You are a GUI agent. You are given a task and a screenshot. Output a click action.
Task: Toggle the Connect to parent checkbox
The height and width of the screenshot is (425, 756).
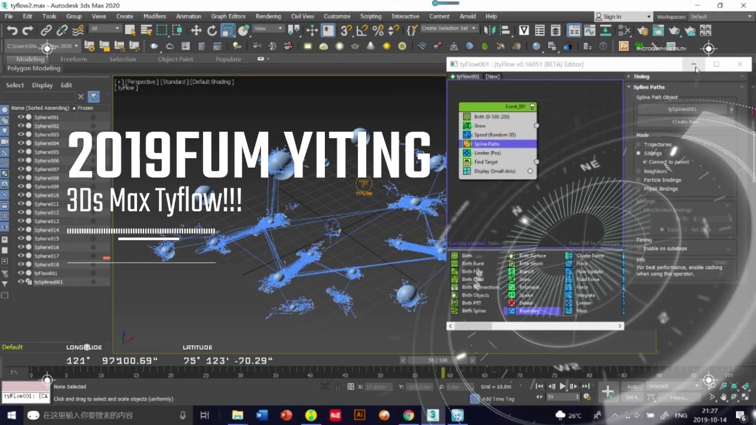(644, 162)
